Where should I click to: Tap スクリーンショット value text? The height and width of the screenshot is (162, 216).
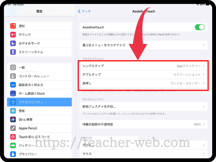coord(187,75)
